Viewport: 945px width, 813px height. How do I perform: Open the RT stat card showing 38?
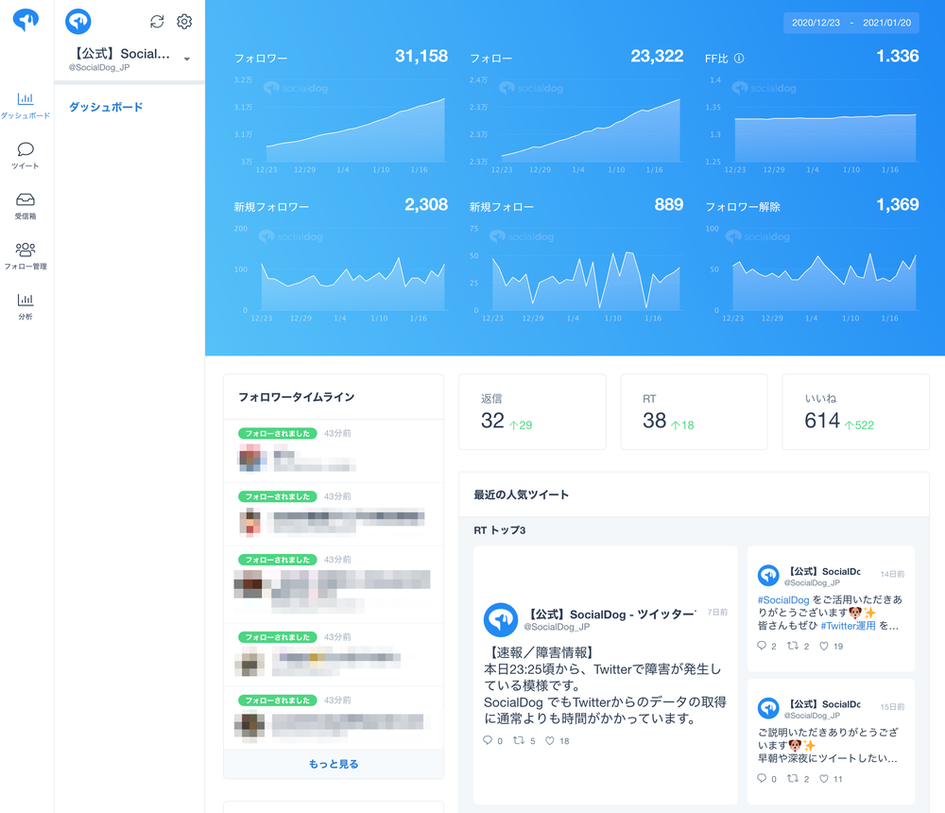[x=695, y=412]
